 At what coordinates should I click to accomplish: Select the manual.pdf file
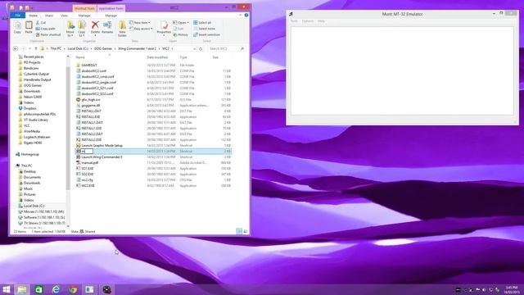click(x=90, y=162)
